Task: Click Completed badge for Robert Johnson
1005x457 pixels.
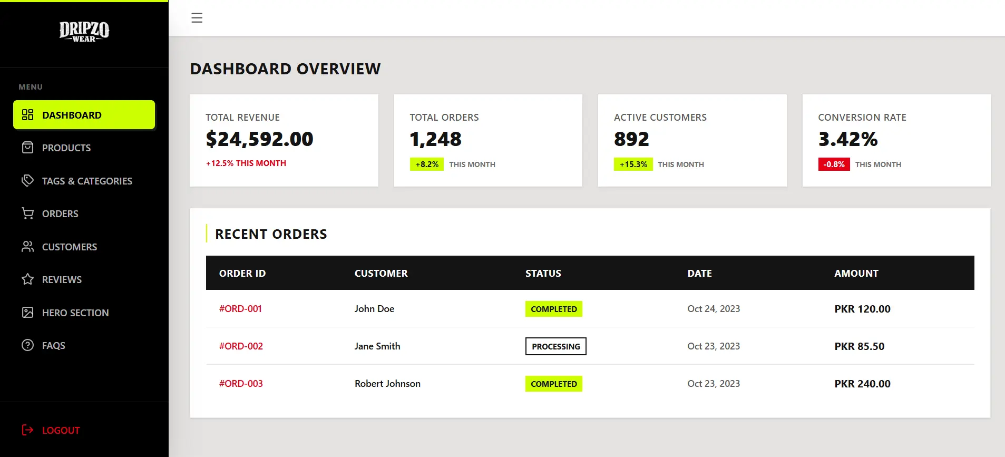Action: point(554,384)
